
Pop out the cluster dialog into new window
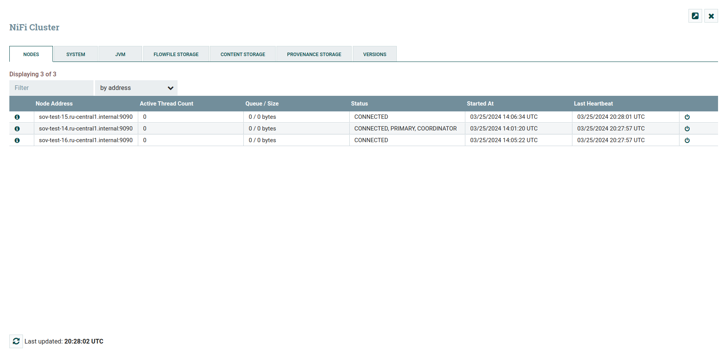[x=695, y=16]
